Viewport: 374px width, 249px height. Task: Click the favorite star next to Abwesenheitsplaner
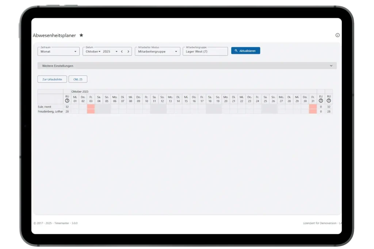pyautogui.click(x=81, y=35)
